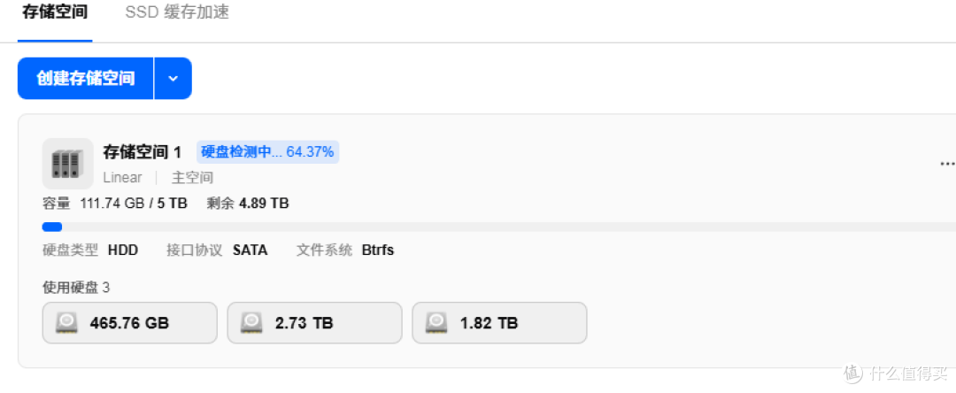This screenshot has width=956, height=393.
Task: Select the 465.76 GB disk card
Action: [130, 323]
